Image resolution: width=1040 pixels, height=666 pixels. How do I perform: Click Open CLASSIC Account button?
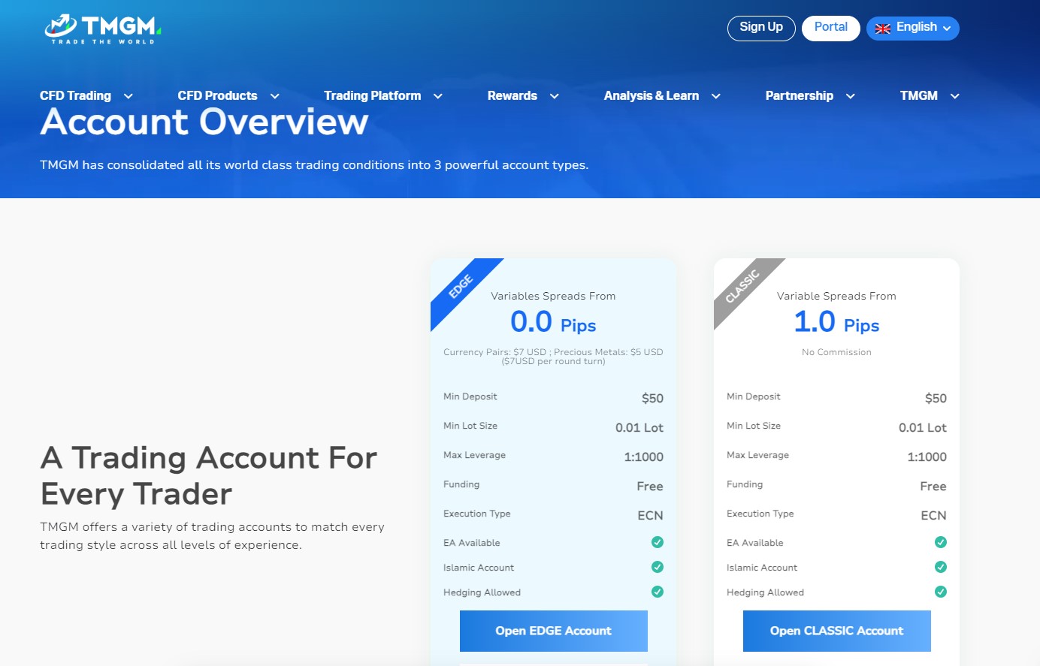click(x=837, y=631)
